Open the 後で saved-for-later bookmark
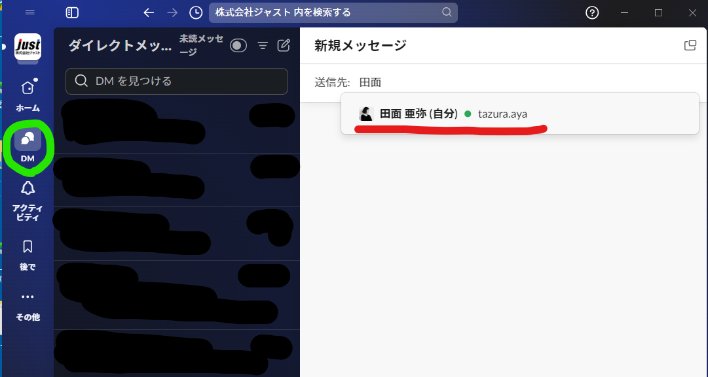This screenshot has width=708, height=377. pyautogui.click(x=28, y=255)
